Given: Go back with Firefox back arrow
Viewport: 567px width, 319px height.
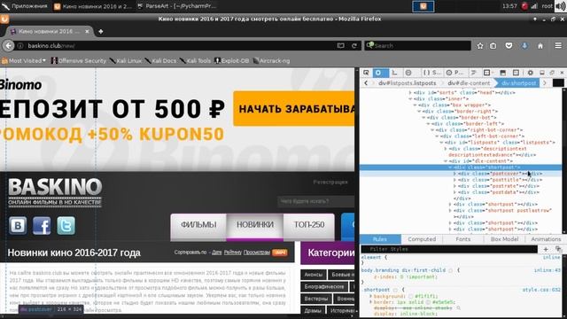Looking at the screenshot, I should [x=8, y=45].
